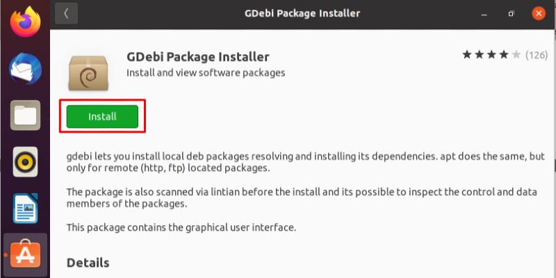Click the Details section heading
The height and width of the screenshot is (278, 556).
[x=88, y=263]
